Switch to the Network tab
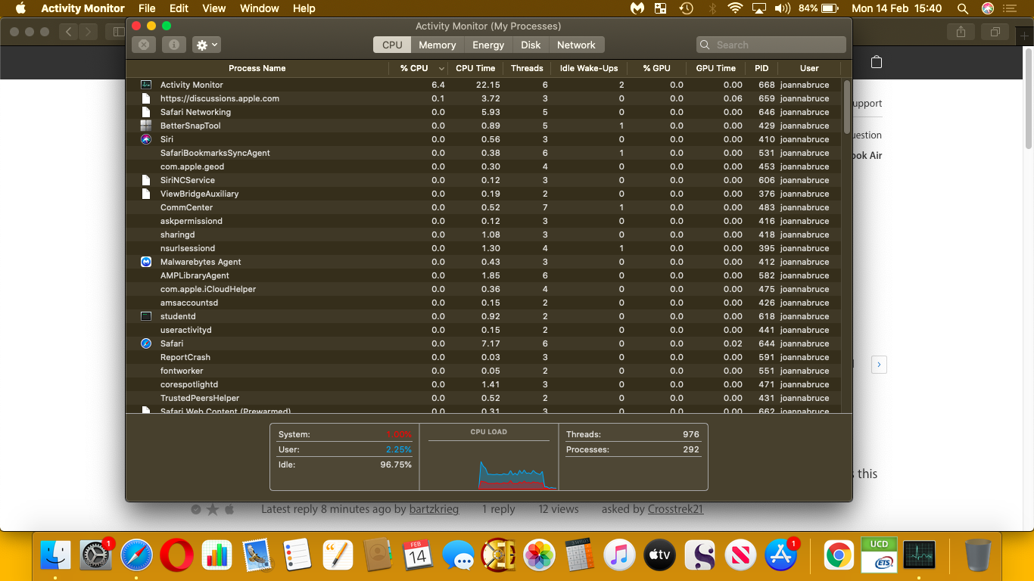1034x581 pixels. coord(576,45)
